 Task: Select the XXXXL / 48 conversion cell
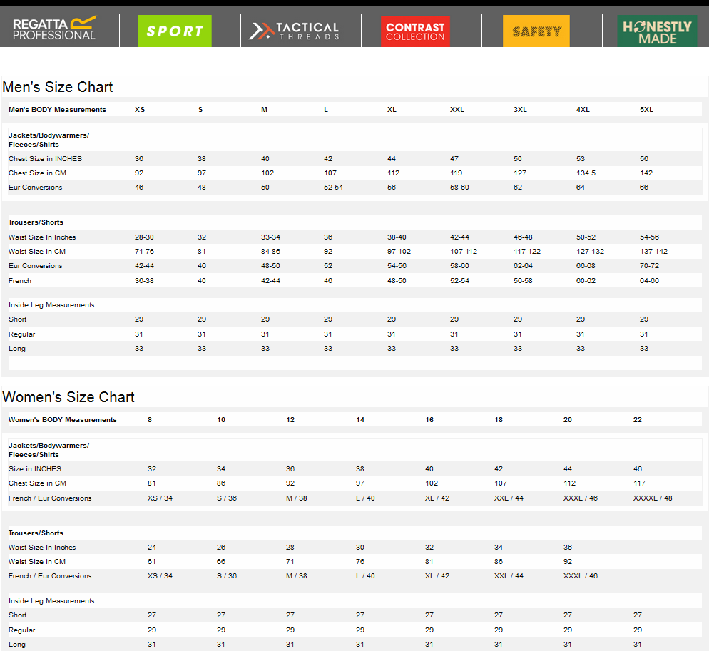click(653, 498)
